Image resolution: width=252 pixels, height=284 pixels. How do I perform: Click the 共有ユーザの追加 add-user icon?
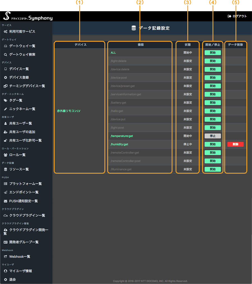tap(6, 132)
